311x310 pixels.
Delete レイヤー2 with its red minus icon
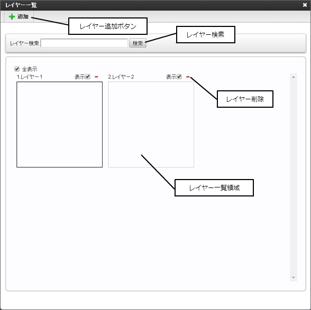pyautogui.click(x=188, y=77)
